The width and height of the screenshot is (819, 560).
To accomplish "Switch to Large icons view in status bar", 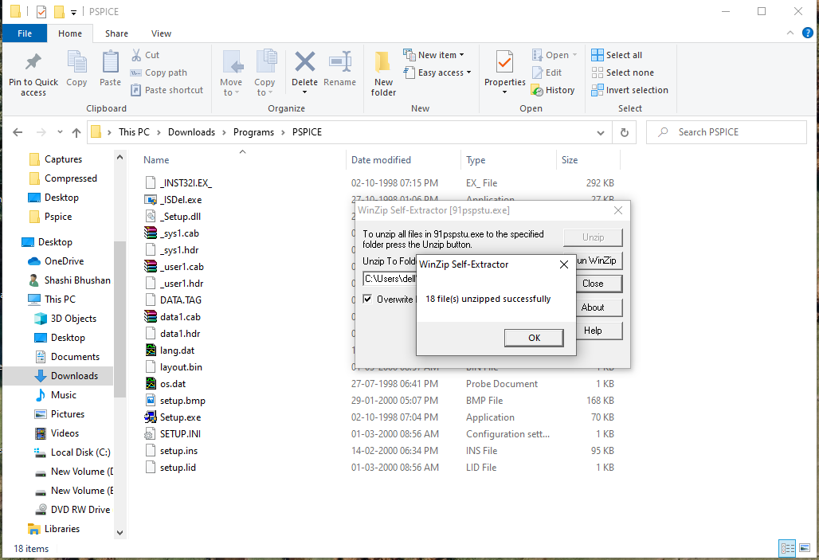I will pyautogui.click(x=805, y=548).
